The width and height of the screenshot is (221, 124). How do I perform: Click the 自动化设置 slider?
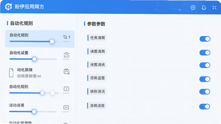[x=33, y=59]
